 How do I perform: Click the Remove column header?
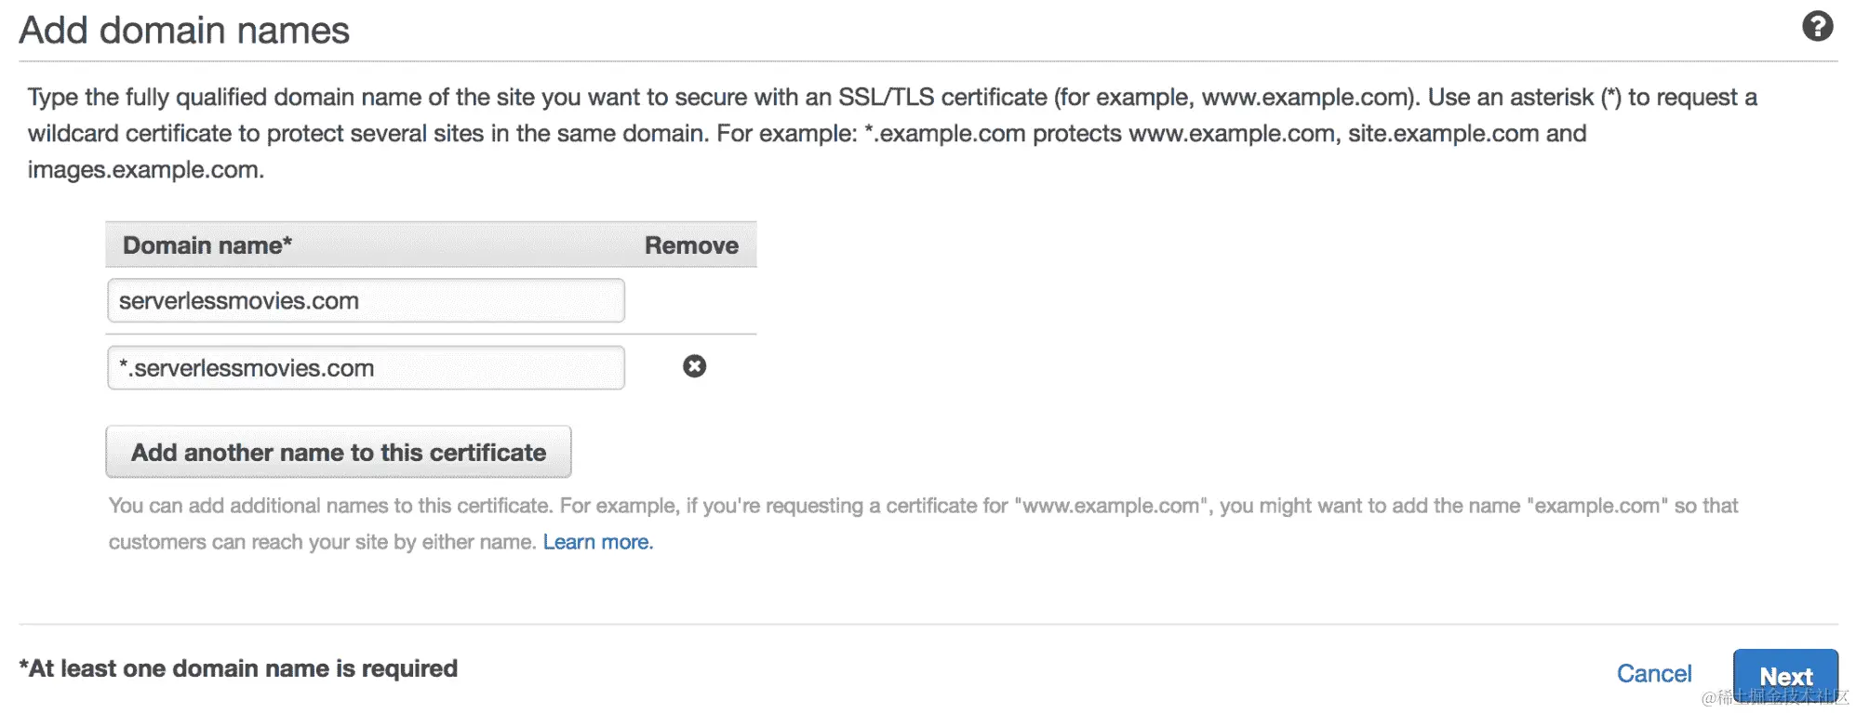click(691, 245)
